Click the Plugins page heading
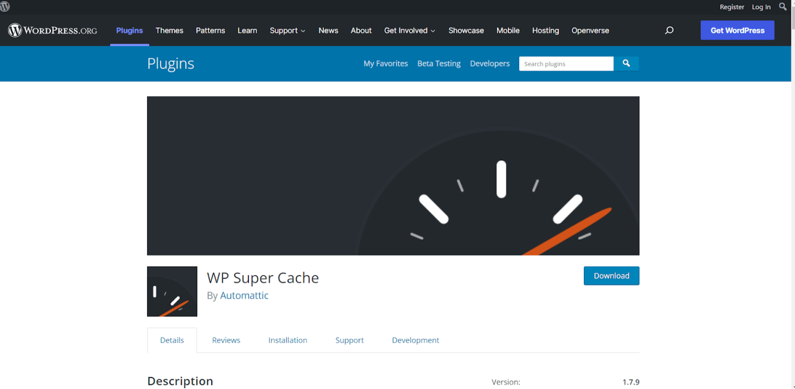This screenshot has height=389, width=795. coord(171,64)
